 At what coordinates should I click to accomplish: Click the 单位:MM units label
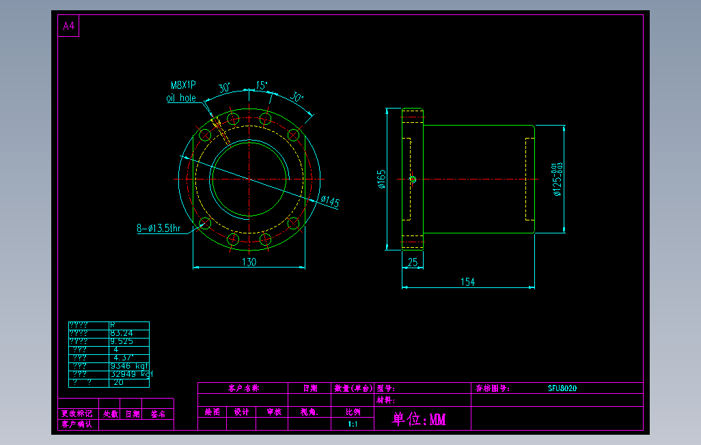coord(418,419)
